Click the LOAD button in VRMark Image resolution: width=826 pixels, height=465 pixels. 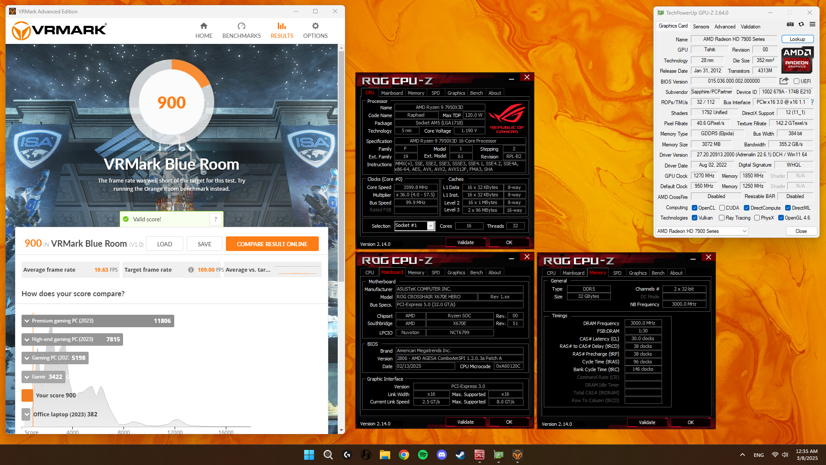[164, 244]
